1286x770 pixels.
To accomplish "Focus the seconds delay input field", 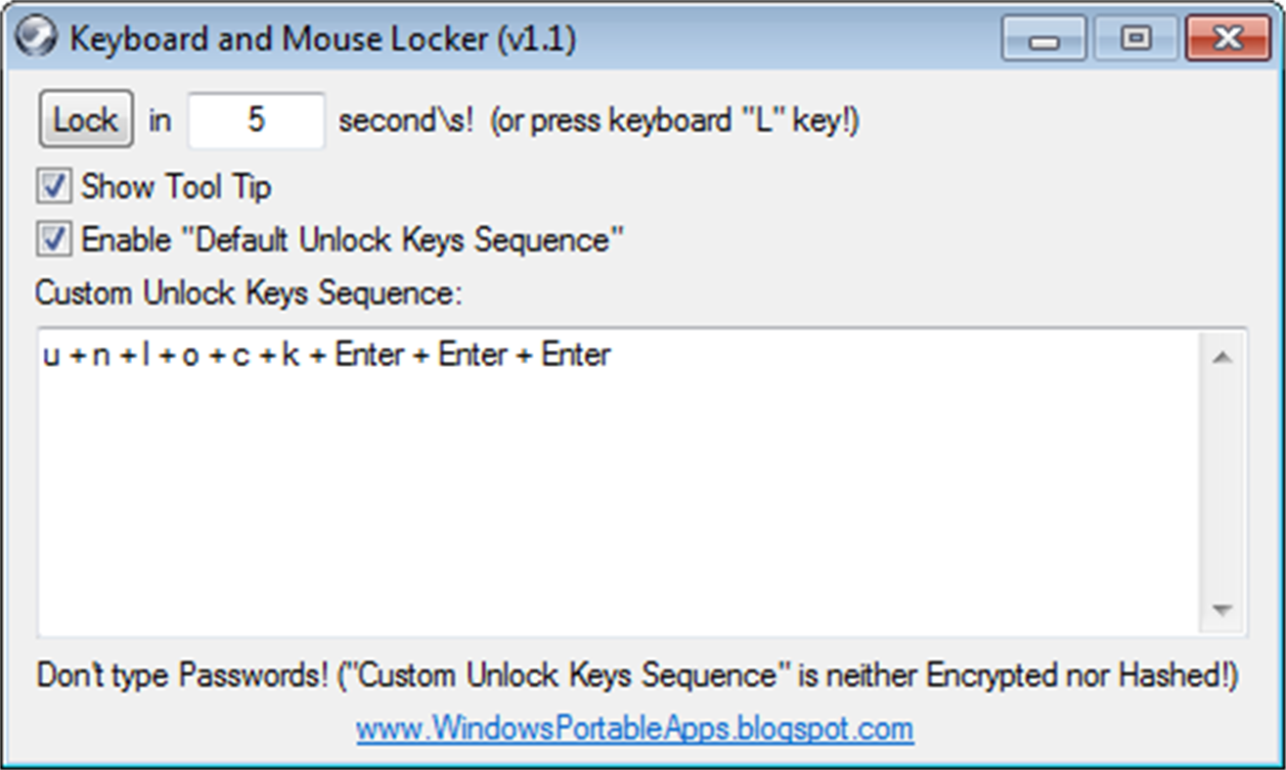I will [x=256, y=120].
